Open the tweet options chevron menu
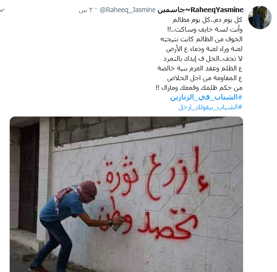The width and height of the screenshot is (277, 272). coord(2,10)
